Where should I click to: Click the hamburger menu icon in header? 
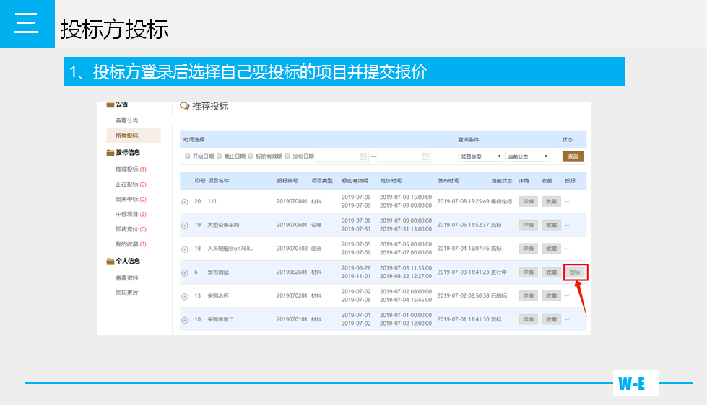27,24
